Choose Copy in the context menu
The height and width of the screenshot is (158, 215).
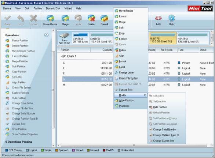point(131,33)
